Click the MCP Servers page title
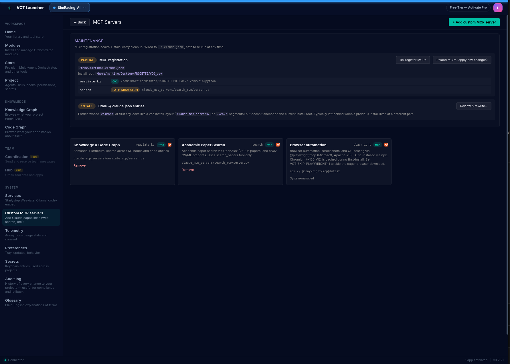Image resolution: width=510 pixels, height=364 pixels. pyautogui.click(x=107, y=22)
